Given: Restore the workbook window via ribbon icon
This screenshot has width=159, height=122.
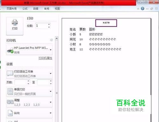Looking at the screenshot, I should pos(152,9).
